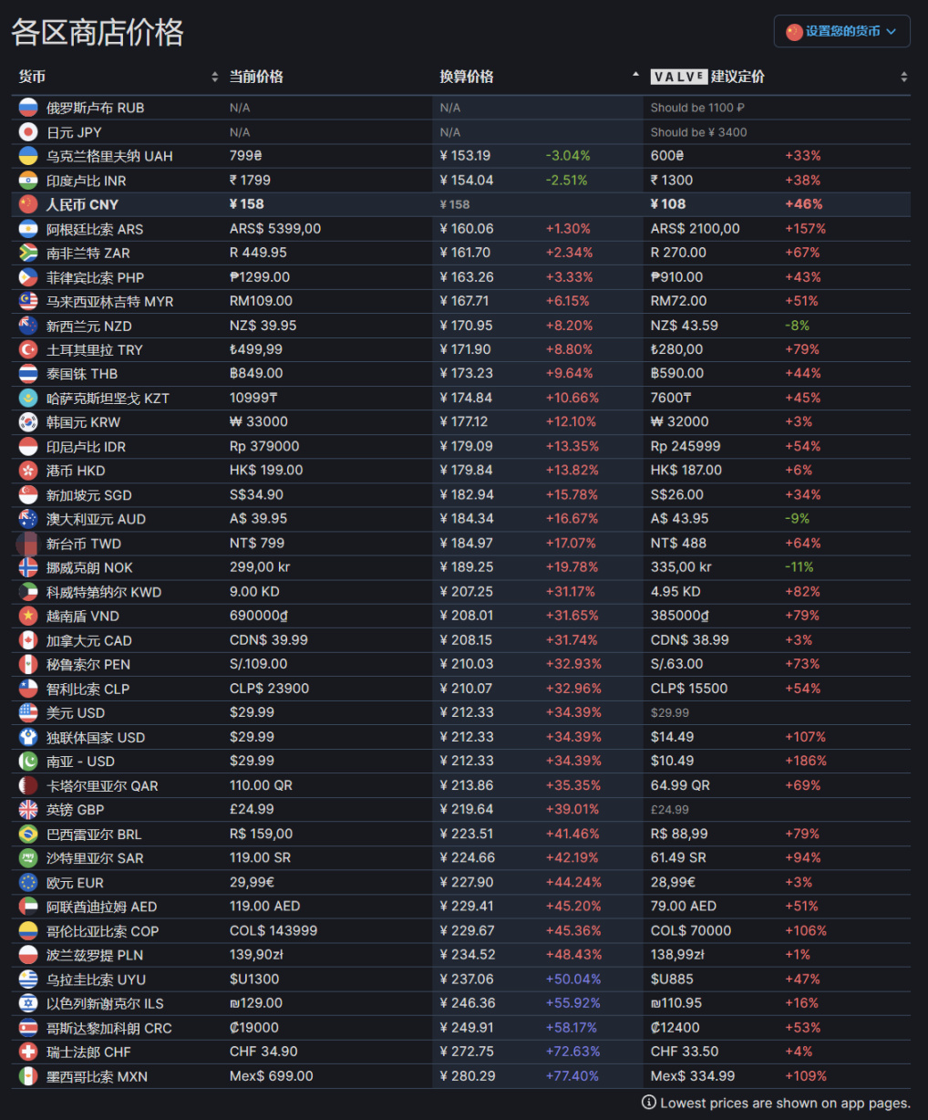This screenshot has width=928, height=1120.
Task: Click the Russian flag icon
Action: click(x=28, y=108)
